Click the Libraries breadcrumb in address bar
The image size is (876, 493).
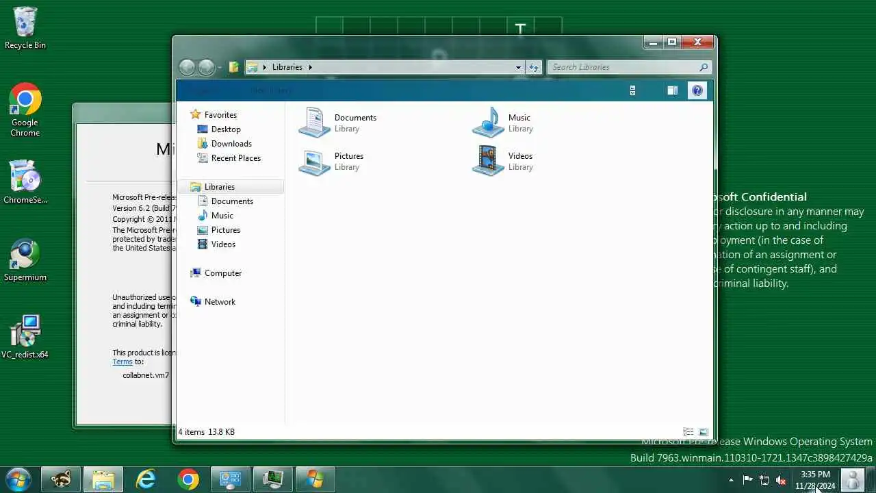[x=287, y=67]
